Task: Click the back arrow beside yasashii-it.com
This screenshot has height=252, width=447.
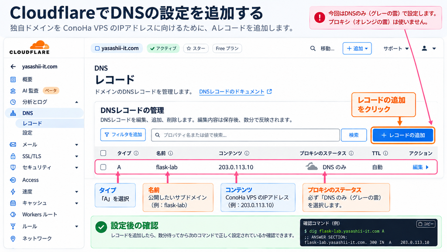Action: [x=13, y=66]
